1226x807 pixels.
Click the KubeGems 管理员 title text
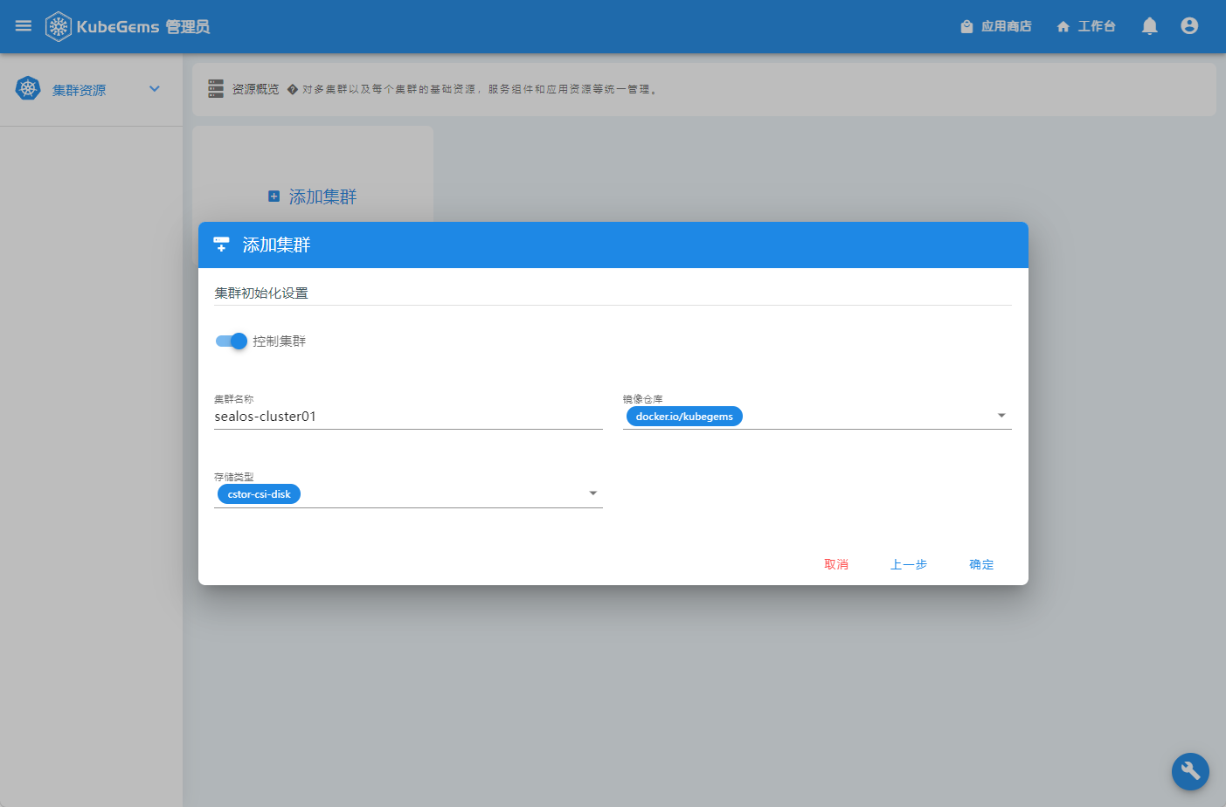pyautogui.click(x=143, y=27)
